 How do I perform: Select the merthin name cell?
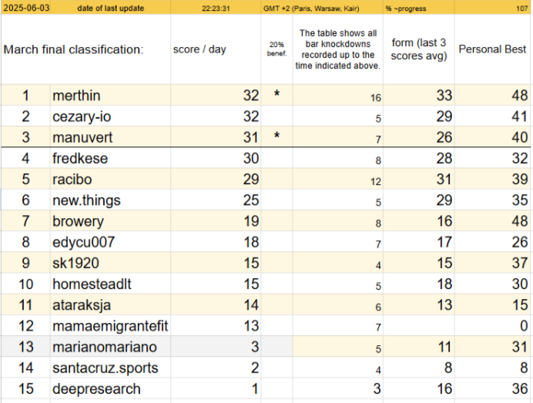110,95
